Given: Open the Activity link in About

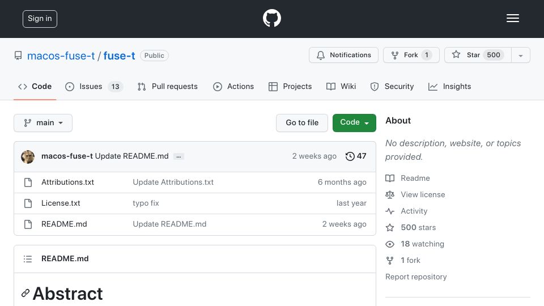Looking at the screenshot, I should pos(406,211).
